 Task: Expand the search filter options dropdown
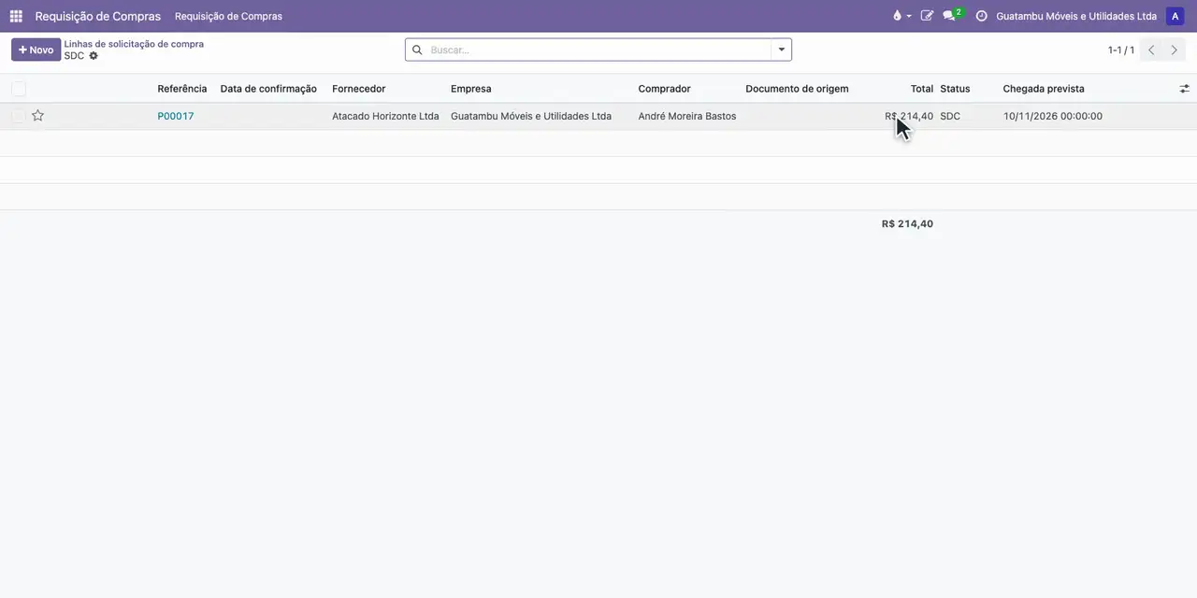(x=782, y=50)
